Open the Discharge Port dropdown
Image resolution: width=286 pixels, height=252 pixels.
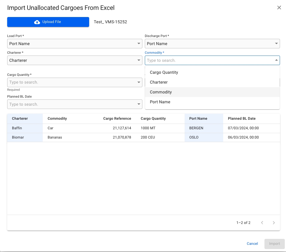point(212,44)
